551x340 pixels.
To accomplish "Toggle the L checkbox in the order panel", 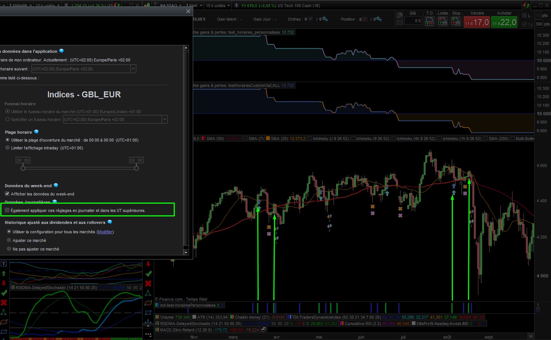I will coord(524,16).
